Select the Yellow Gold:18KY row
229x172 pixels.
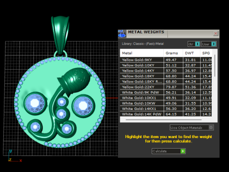point(166,76)
